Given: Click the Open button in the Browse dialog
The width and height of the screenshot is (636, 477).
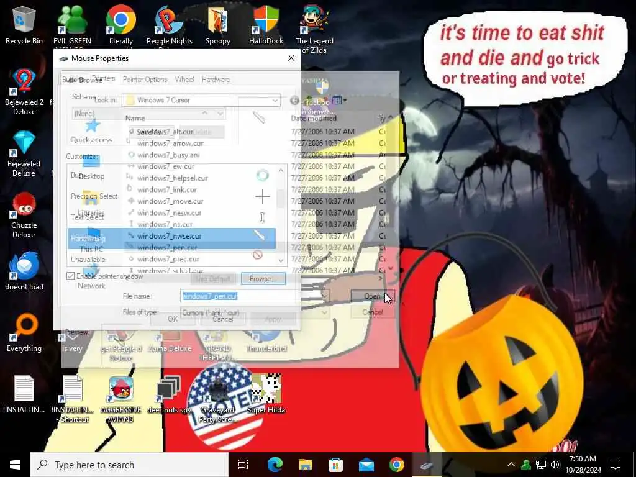Looking at the screenshot, I should pyautogui.click(x=372, y=296).
